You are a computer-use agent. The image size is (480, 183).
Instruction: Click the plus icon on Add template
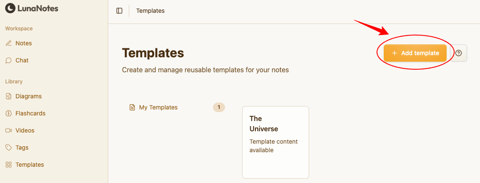(395, 53)
